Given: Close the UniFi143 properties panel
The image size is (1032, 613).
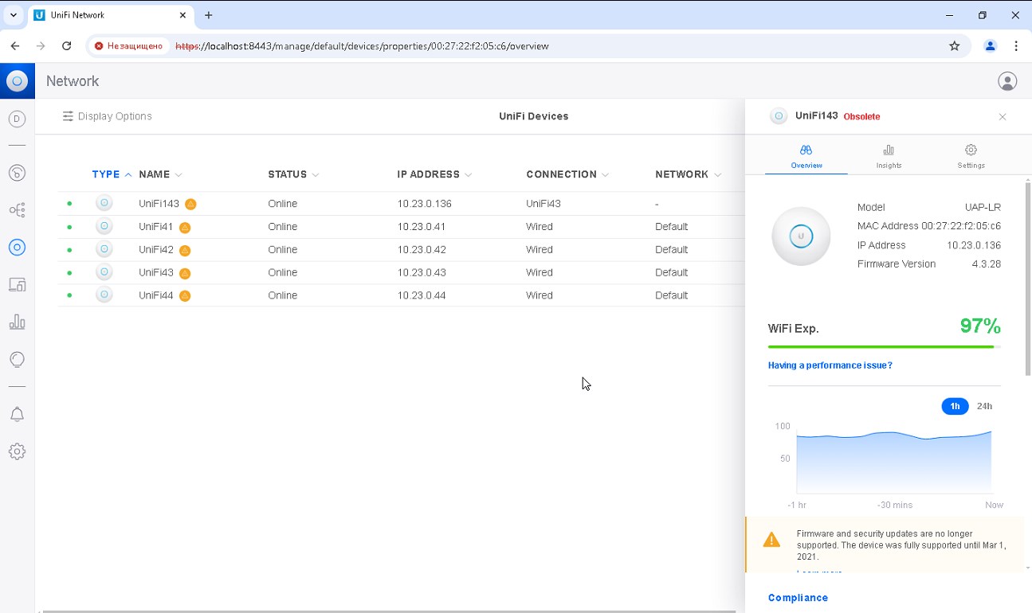Looking at the screenshot, I should click(x=1003, y=117).
